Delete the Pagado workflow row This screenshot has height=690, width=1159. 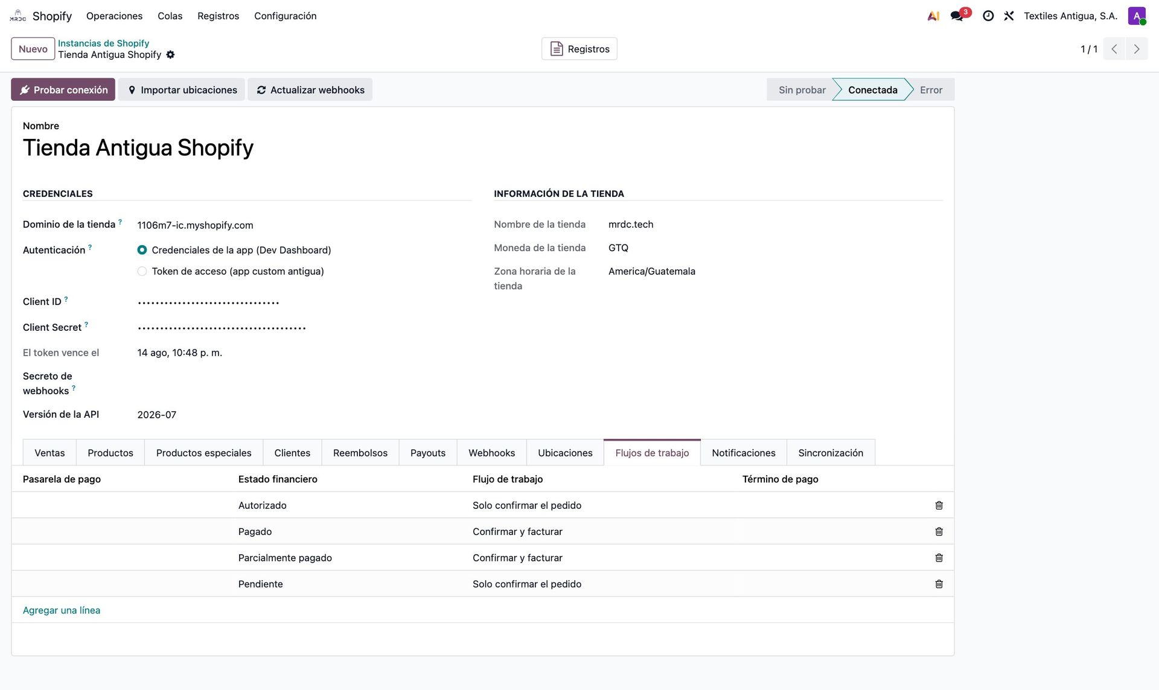(x=939, y=532)
